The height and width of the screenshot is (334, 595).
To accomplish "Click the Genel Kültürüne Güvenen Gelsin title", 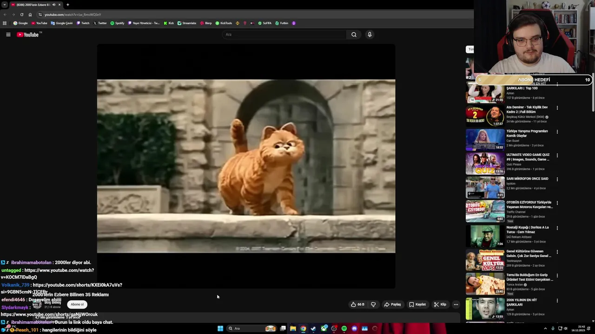I will pos(529,254).
